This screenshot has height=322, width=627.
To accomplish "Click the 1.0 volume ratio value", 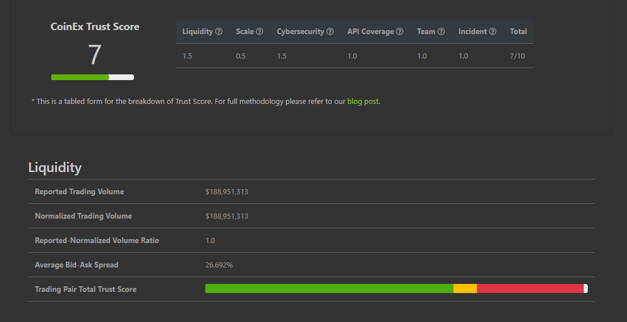I will (210, 240).
